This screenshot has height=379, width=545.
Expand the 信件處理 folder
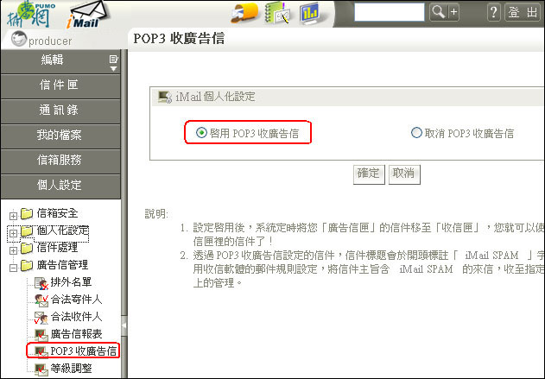13,250
